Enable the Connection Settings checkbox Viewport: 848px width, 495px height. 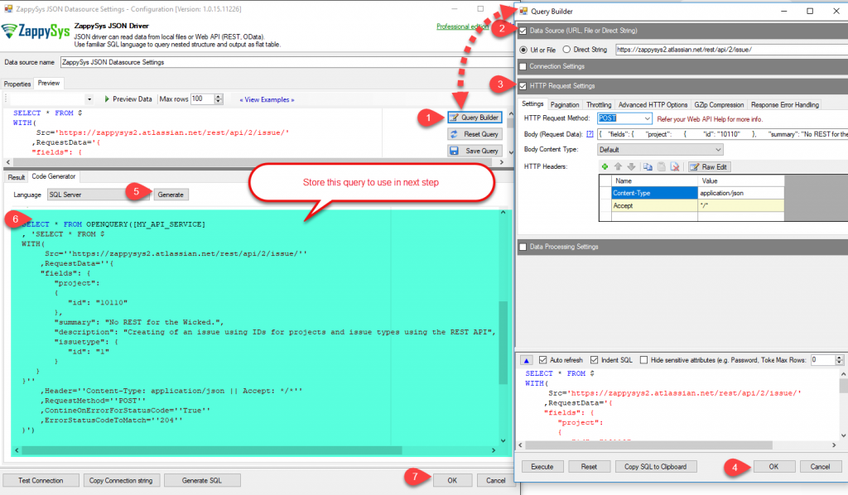(x=523, y=66)
